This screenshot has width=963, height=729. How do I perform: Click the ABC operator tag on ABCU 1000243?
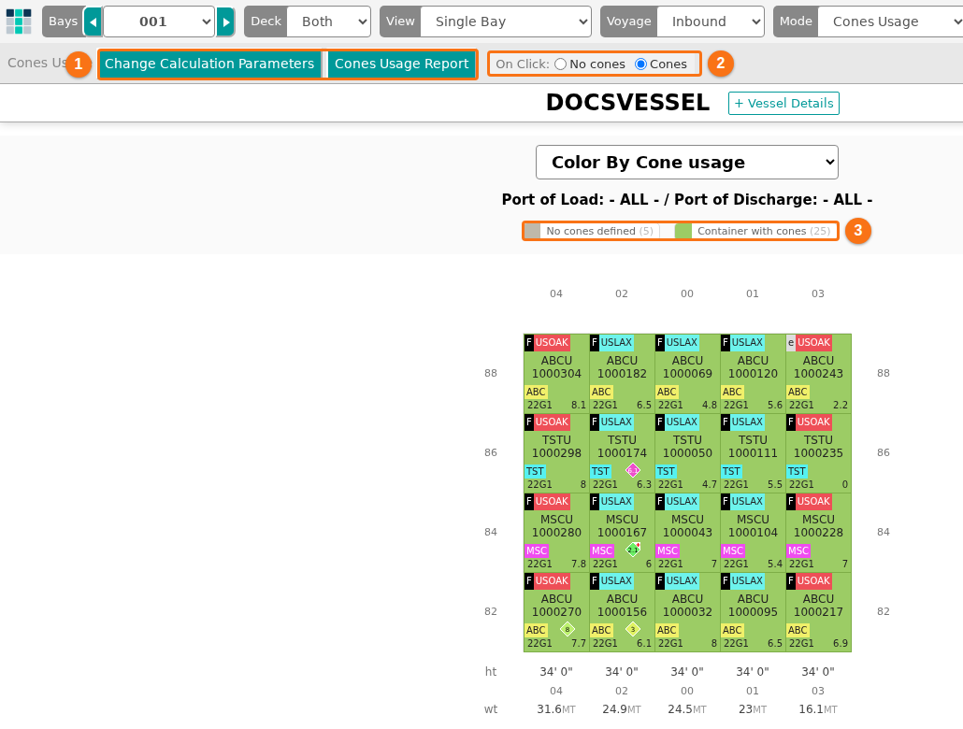pos(798,392)
